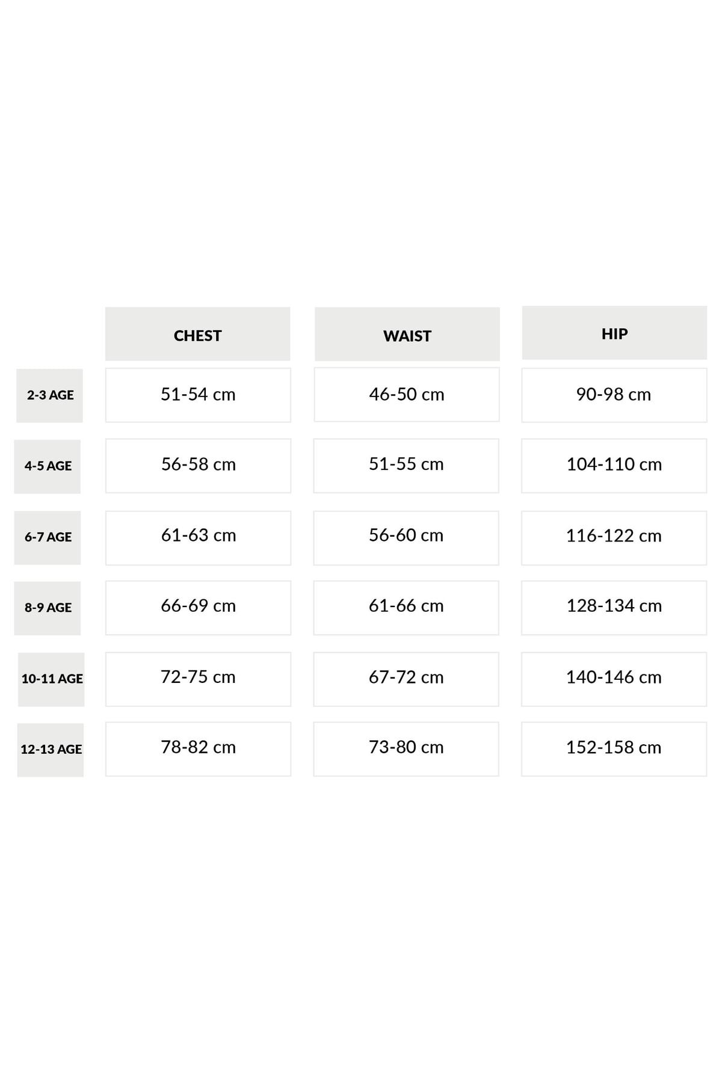Viewport: 722px width, 1083px height.
Task: Select the 4-5 AGE row label
Action: click(48, 467)
